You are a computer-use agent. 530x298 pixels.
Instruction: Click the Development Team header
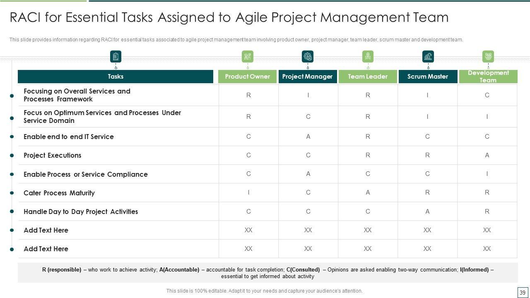tap(488, 77)
